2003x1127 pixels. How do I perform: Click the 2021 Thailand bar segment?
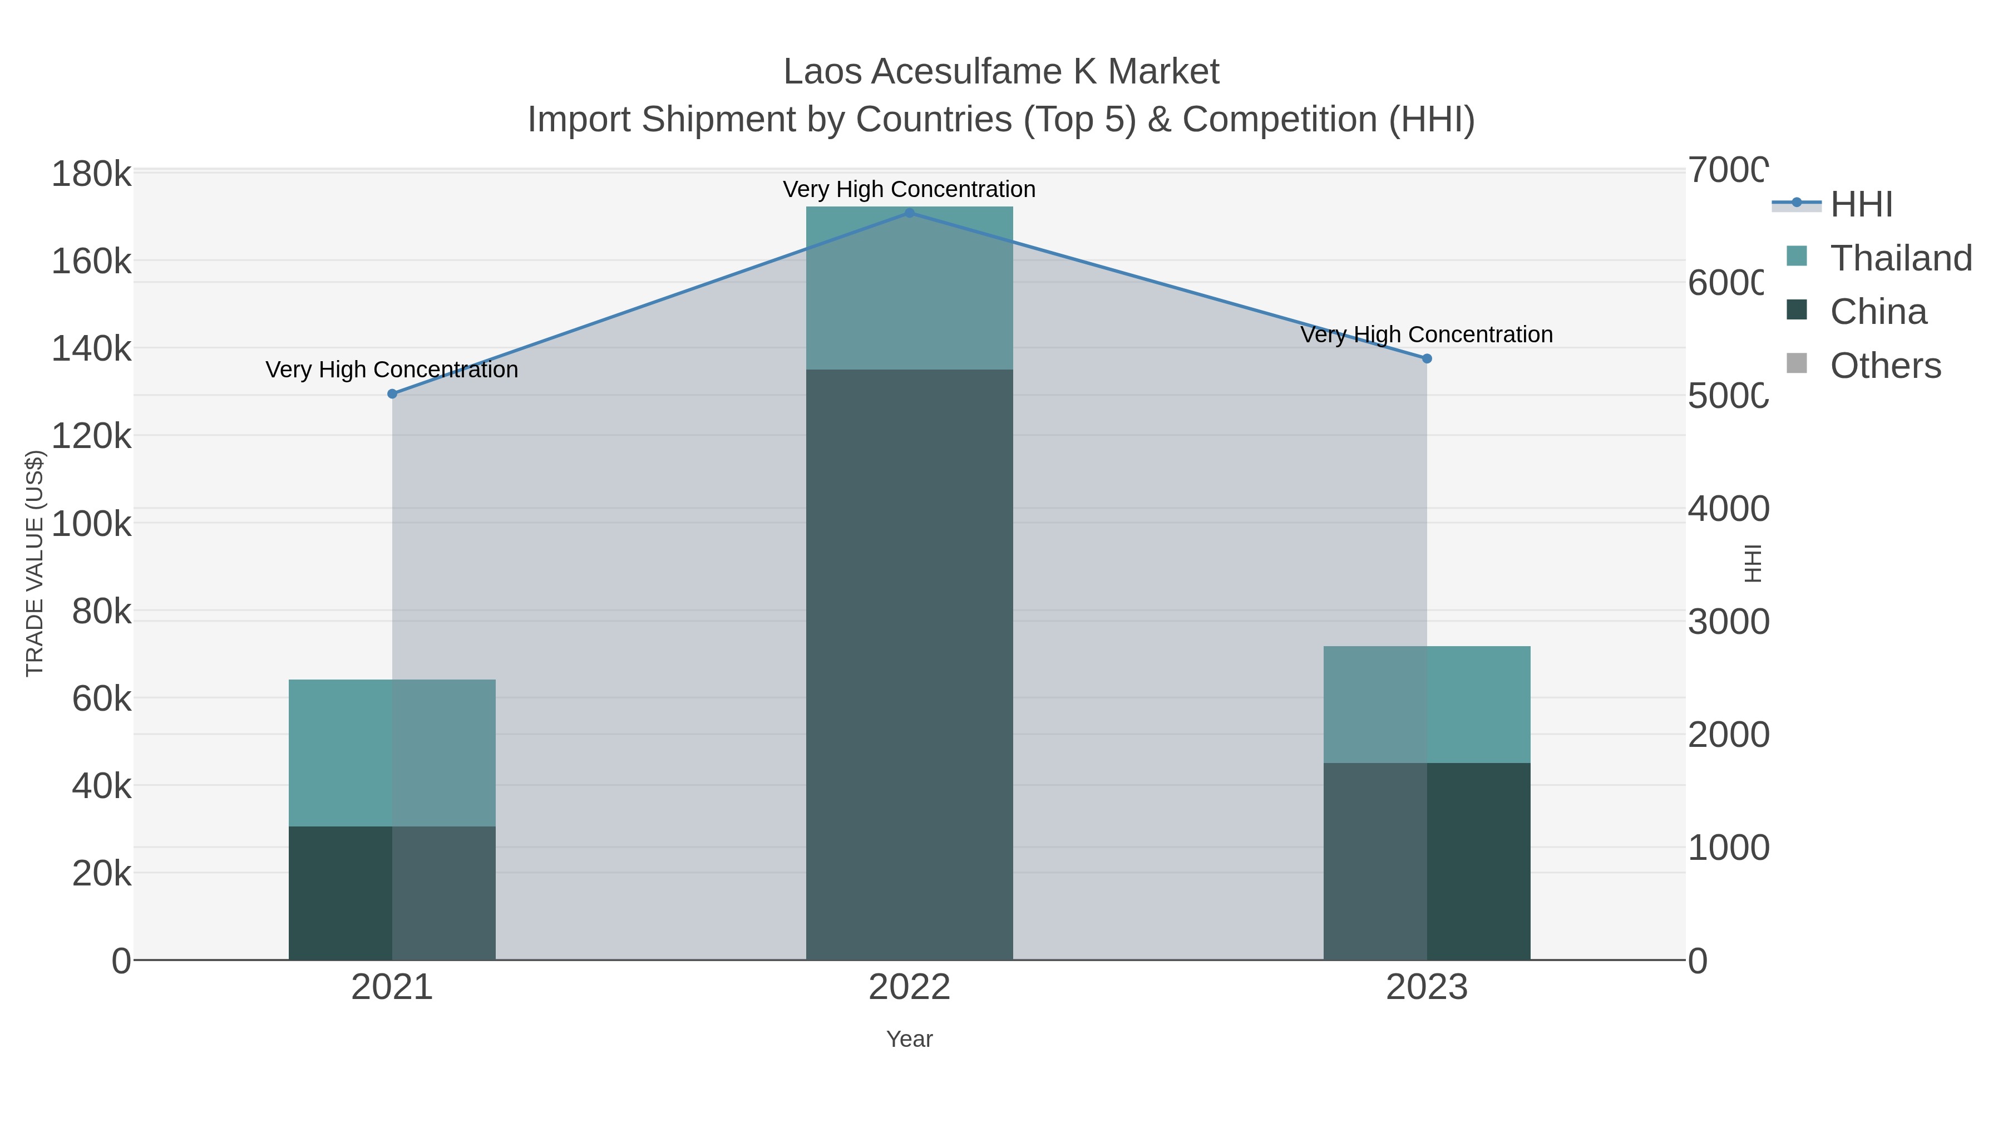392,753
